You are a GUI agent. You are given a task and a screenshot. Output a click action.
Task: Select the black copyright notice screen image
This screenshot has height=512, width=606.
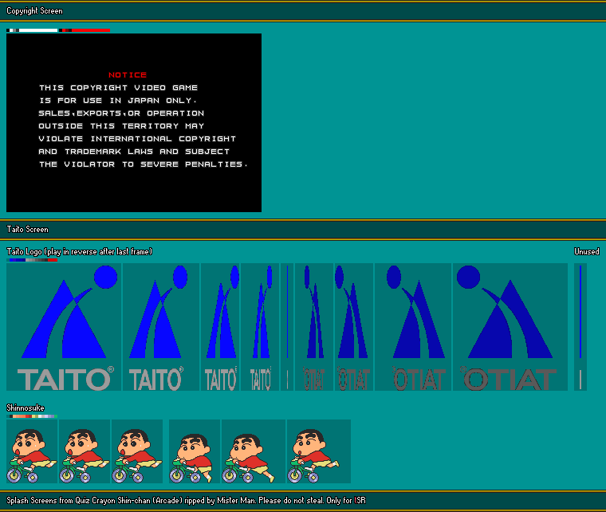coord(134,123)
